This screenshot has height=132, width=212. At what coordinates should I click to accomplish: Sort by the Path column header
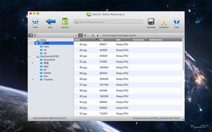point(123,40)
